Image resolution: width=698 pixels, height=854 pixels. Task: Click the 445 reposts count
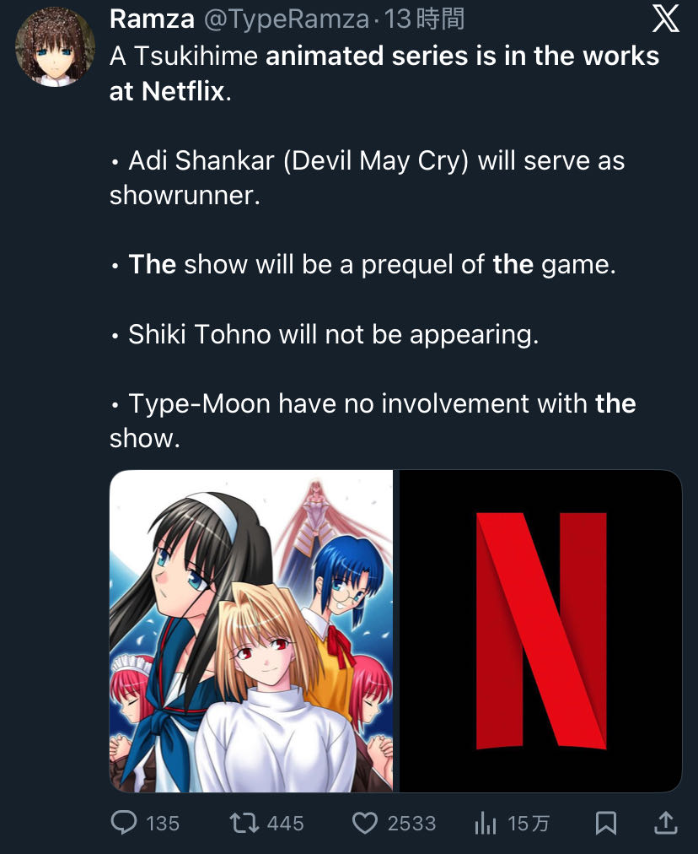[x=285, y=824]
